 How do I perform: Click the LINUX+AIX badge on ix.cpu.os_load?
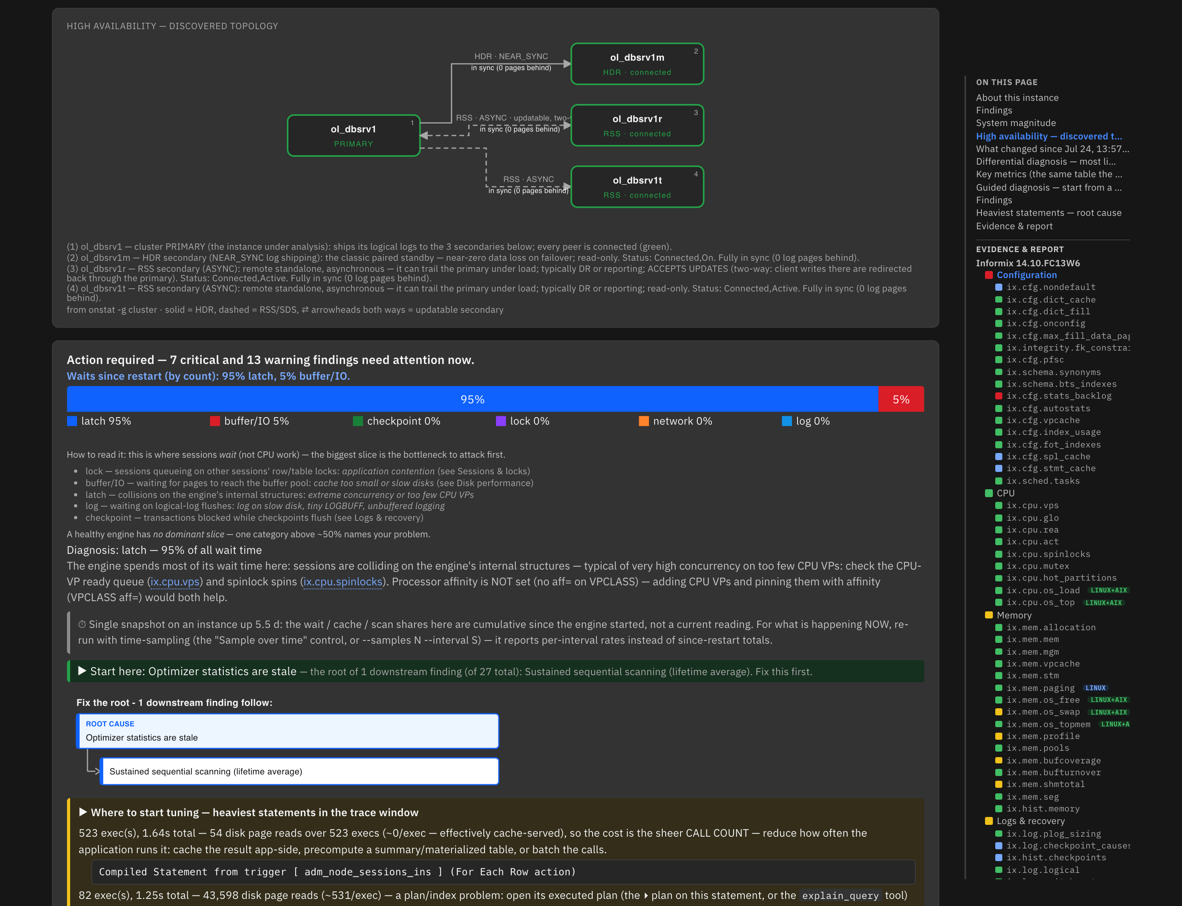[x=1109, y=590]
